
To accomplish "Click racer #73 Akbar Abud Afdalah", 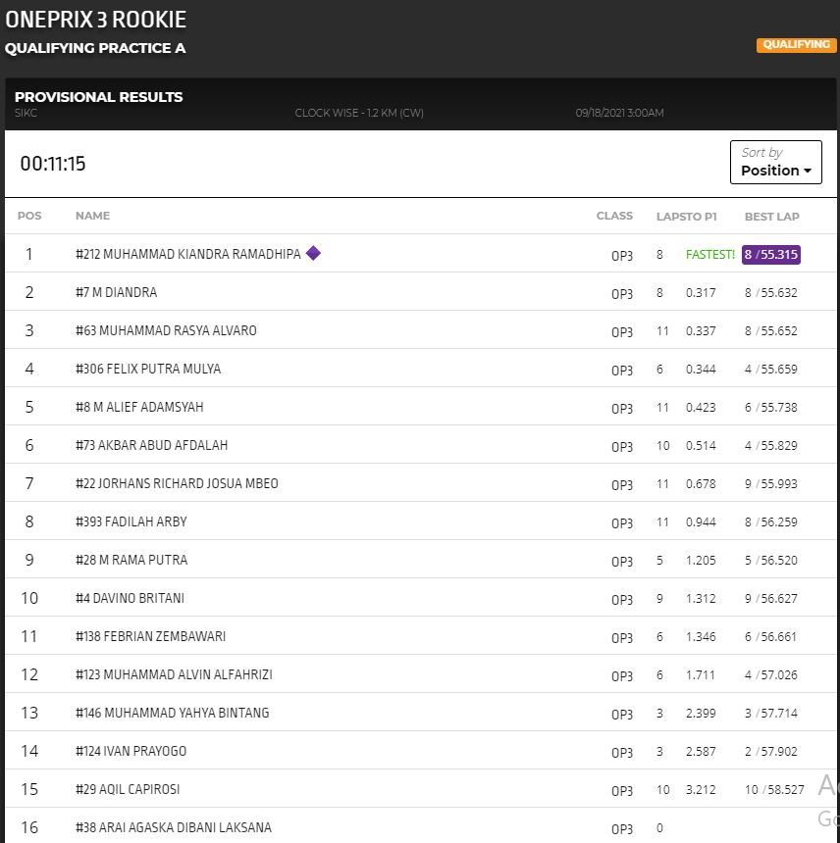I will point(151,445).
